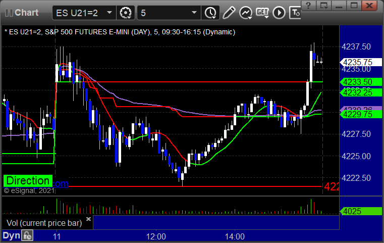Click the help question mark button
Image resolution: width=384 pixels, height=243 pixels.
308,6
